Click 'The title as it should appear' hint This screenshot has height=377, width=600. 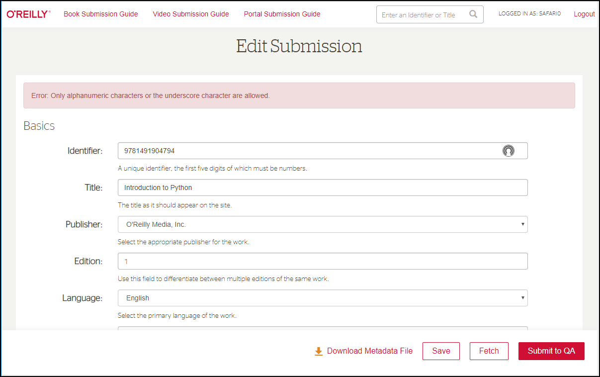[174, 205]
